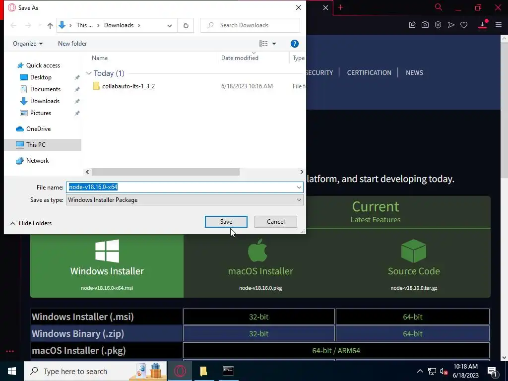Collapse the Today (1) group
This screenshot has height=381, width=508.
[x=89, y=73]
